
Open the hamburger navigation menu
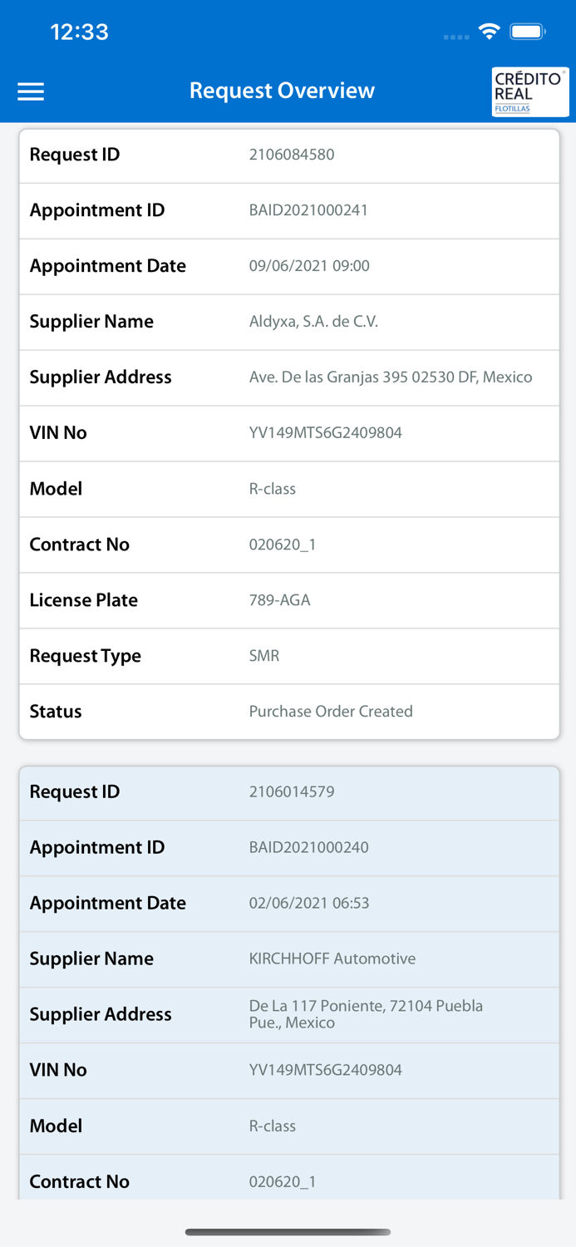tap(31, 91)
